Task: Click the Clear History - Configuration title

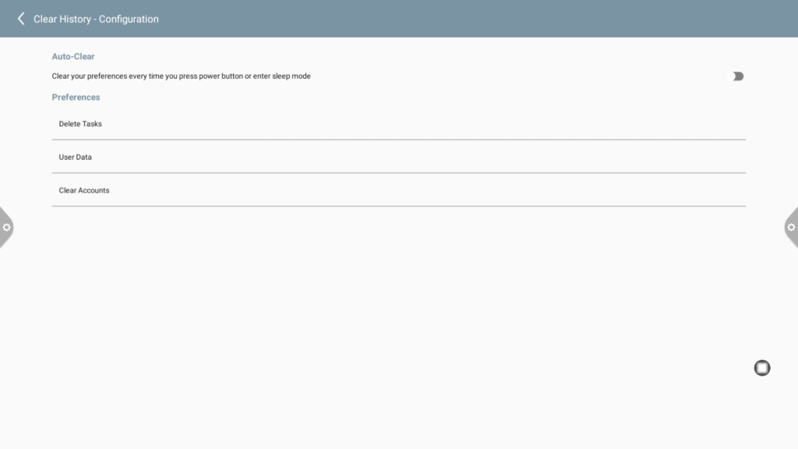Action: click(96, 19)
